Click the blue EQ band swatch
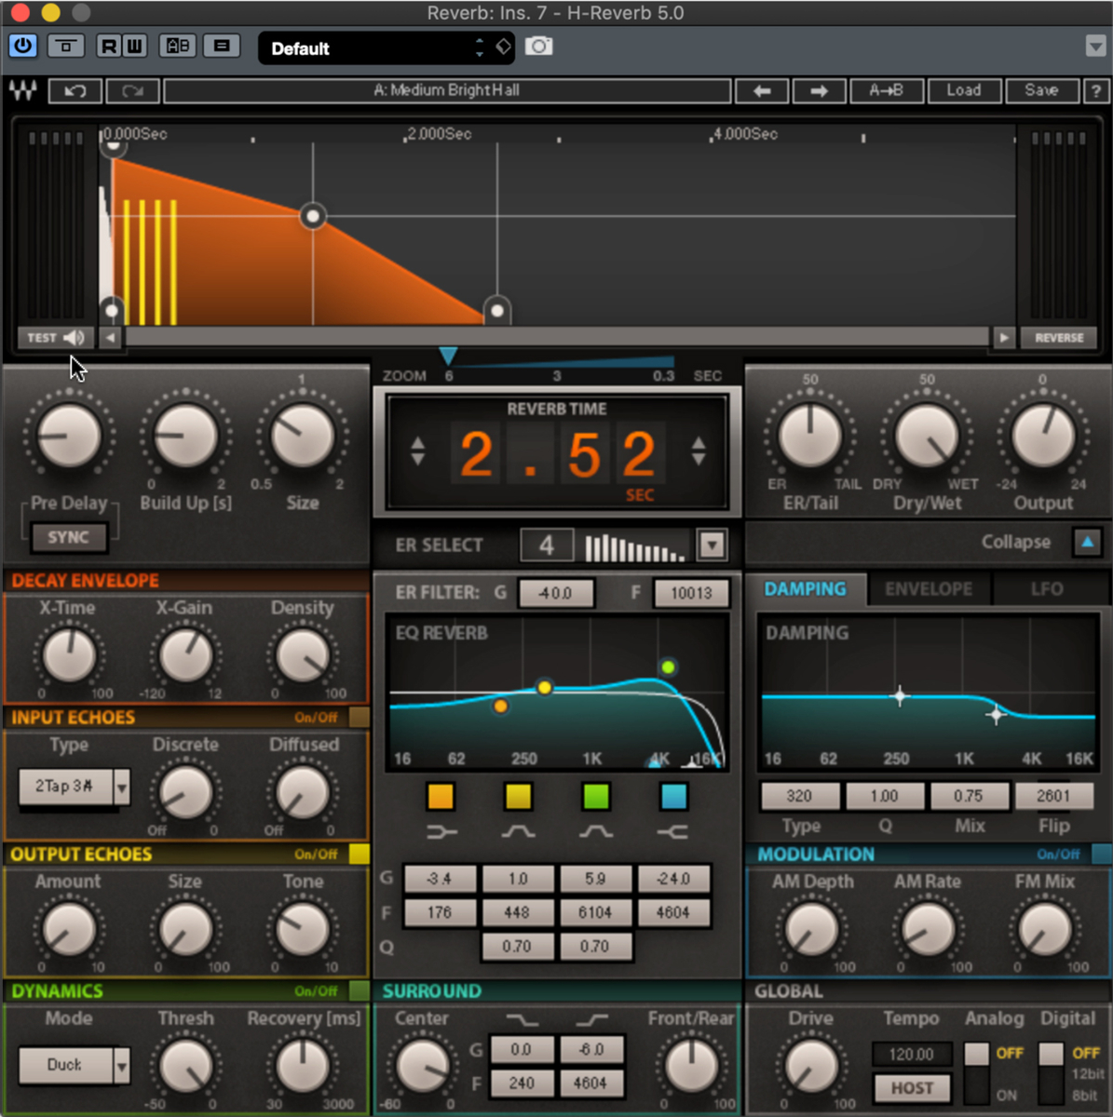This screenshot has width=1113, height=1117. pos(673,797)
